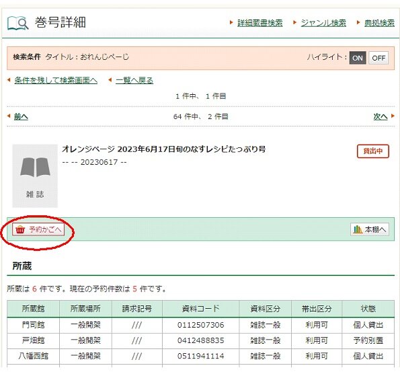Open the ジャンル検索 link
This screenshot has width=400, height=372.
click(x=323, y=23)
